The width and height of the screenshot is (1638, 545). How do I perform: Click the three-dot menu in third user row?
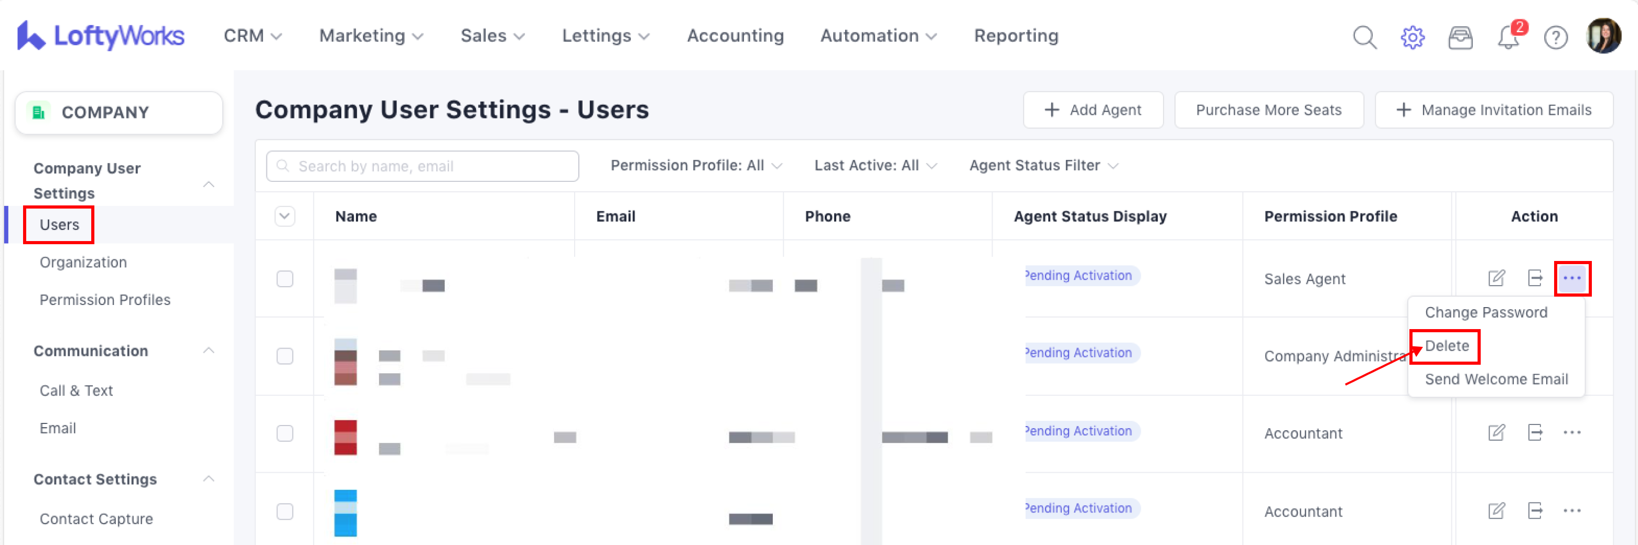pyautogui.click(x=1572, y=432)
